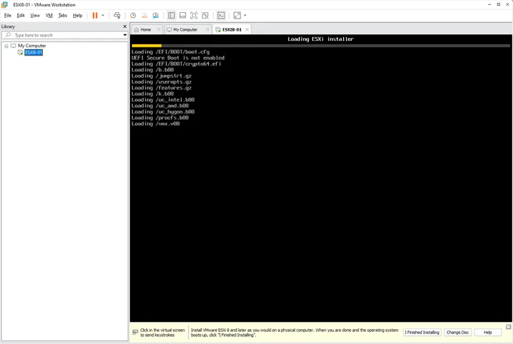Expand the stretch guest dropdown arrow
Screen dimensions: 513x344
click(x=245, y=15)
